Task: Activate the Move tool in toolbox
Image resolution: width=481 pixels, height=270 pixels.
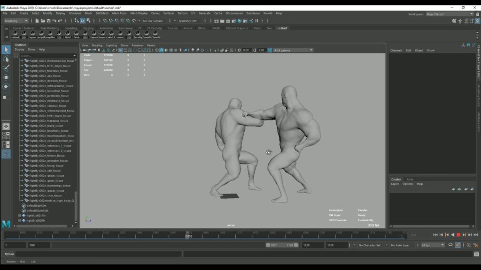Action: (6, 77)
